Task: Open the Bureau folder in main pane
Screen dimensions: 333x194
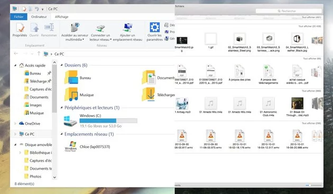Action: point(71,77)
